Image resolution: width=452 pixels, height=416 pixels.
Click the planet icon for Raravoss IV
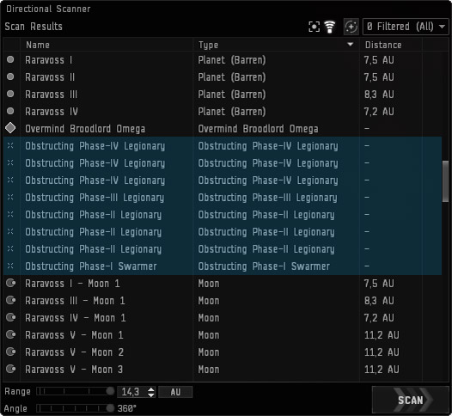coord(10,111)
